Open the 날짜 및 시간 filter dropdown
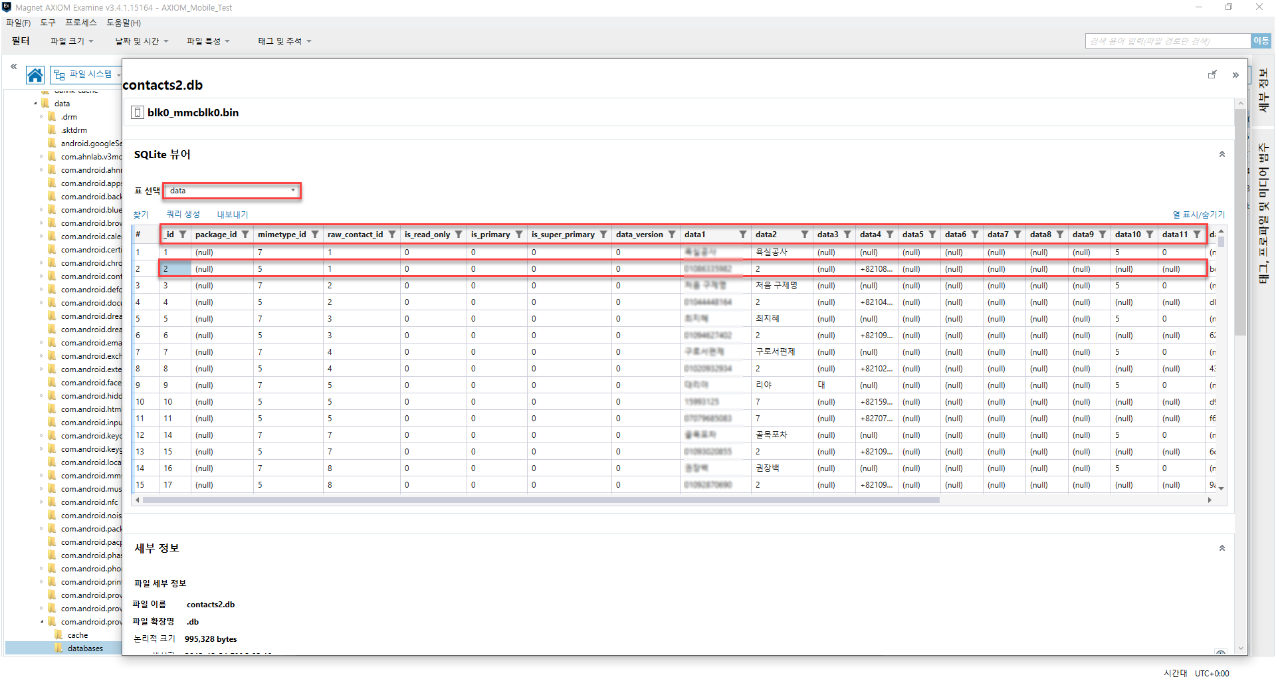1276x691 pixels. tap(142, 41)
